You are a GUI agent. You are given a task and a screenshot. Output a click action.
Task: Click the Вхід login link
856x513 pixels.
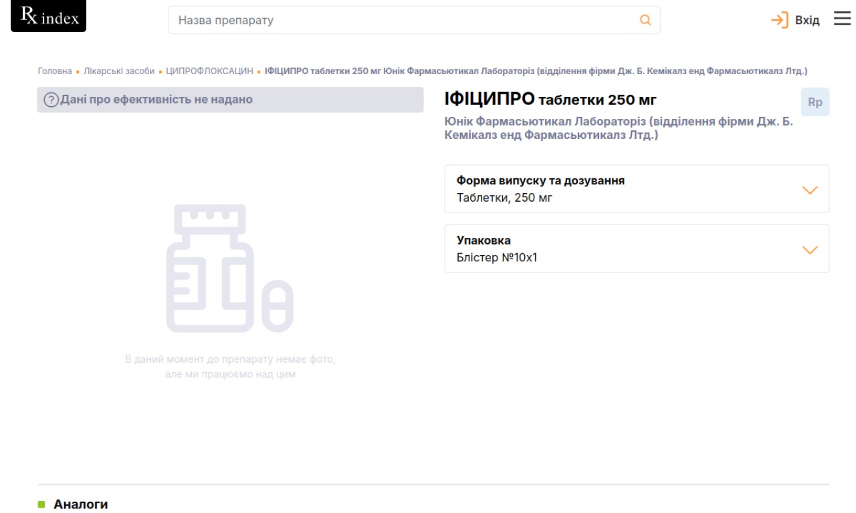pyautogui.click(x=807, y=21)
